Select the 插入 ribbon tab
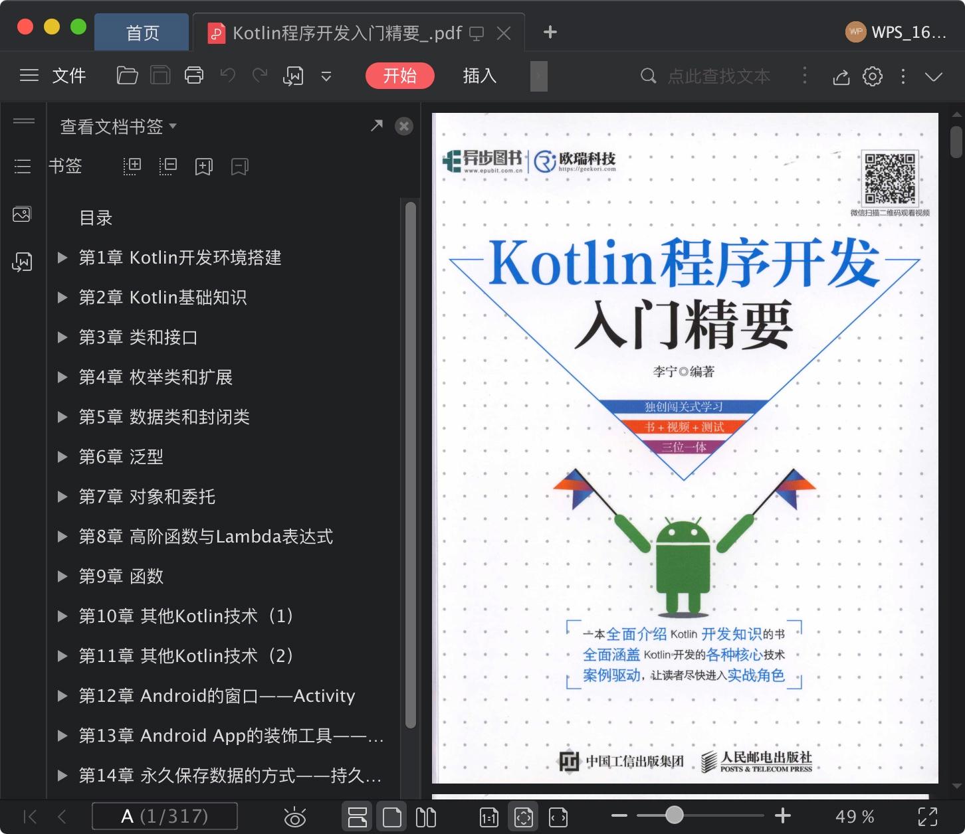 click(x=480, y=76)
